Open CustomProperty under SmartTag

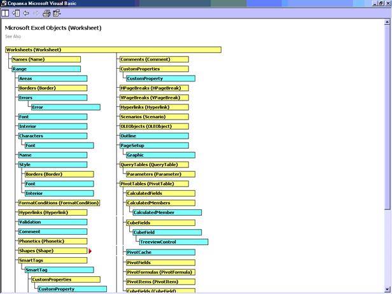[73, 289]
